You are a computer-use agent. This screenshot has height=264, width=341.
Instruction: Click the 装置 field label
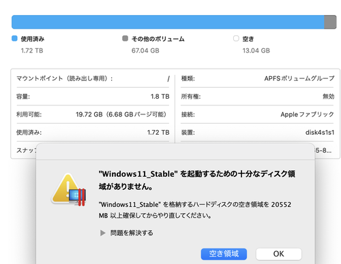click(188, 133)
